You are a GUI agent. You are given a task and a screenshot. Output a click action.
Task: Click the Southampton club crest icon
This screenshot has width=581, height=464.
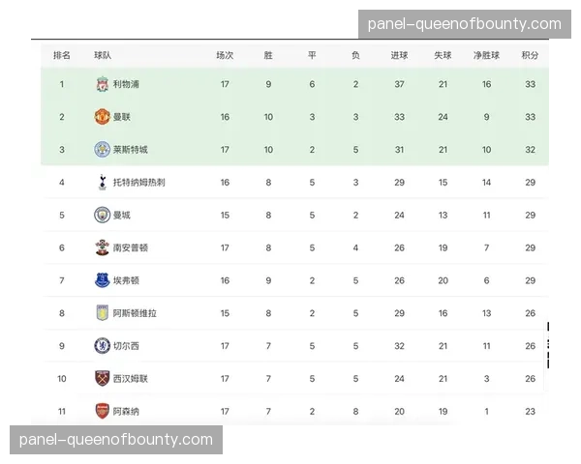click(x=102, y=247)
